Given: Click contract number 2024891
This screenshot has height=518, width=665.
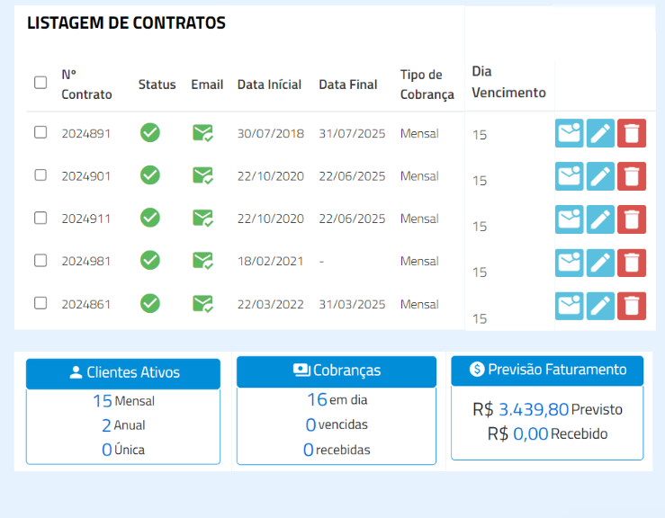Looking at the screenshot, I should pyautogui.click(x=86, y=133).
